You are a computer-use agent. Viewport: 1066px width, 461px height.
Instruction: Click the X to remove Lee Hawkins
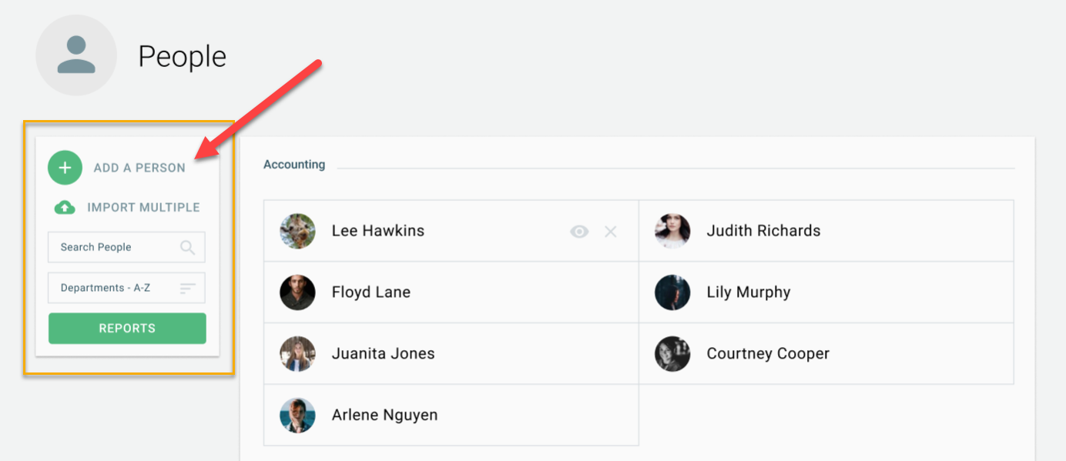click(610, 231)
